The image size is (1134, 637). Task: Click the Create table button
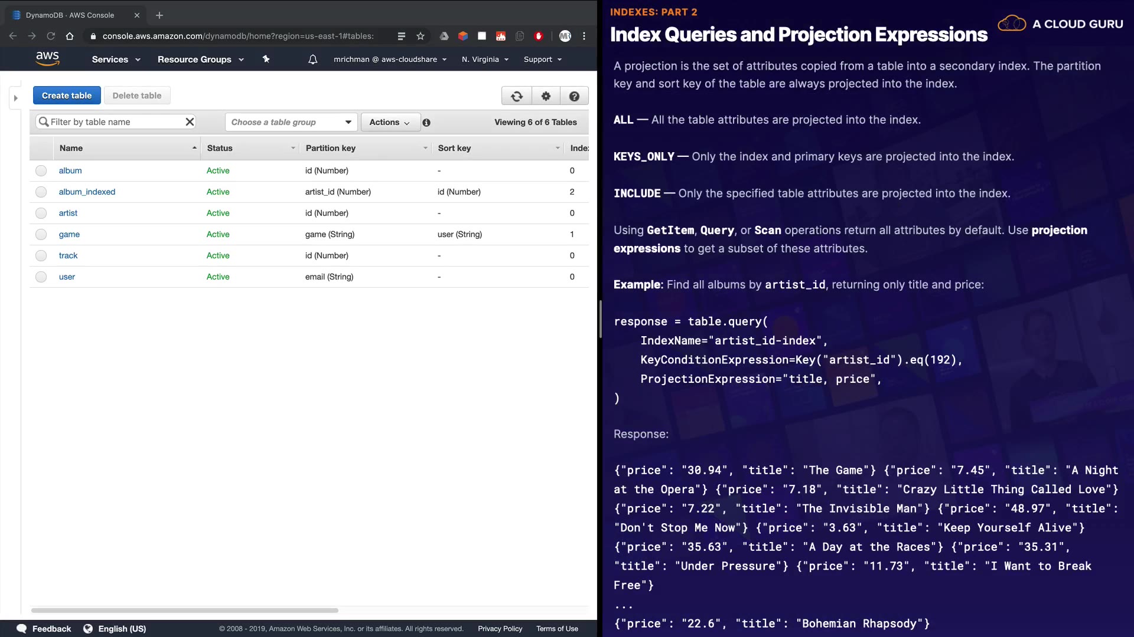tap(67, 96)
